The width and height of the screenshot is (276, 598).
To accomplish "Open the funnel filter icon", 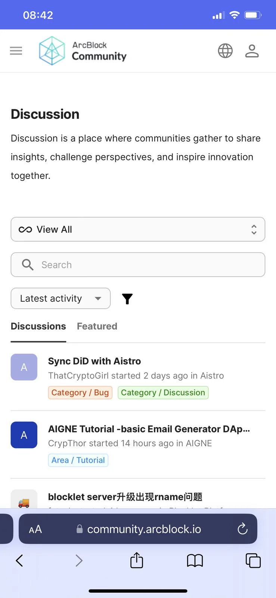I will pos(127,299).
